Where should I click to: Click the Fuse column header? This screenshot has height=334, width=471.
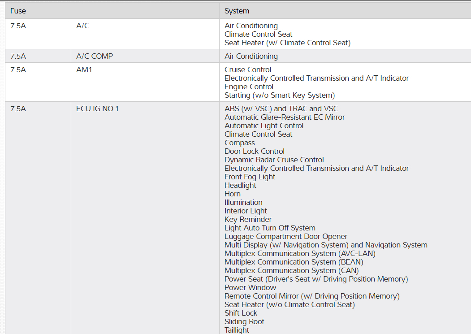point(18,11)
